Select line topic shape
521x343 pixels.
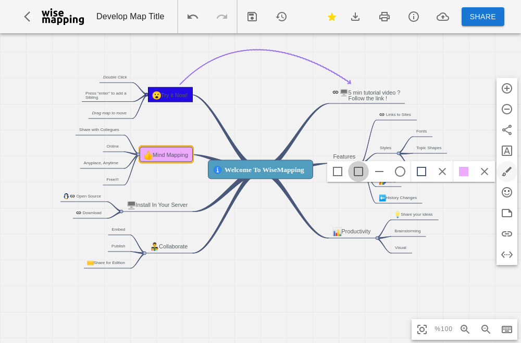pos(379,171)
